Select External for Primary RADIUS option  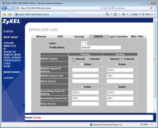(87, 59)
